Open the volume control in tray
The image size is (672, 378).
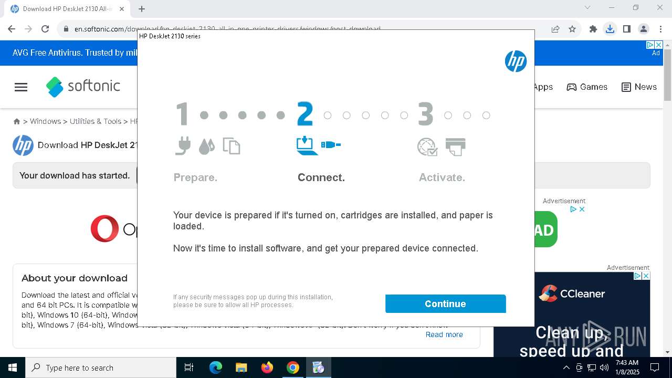604,367
